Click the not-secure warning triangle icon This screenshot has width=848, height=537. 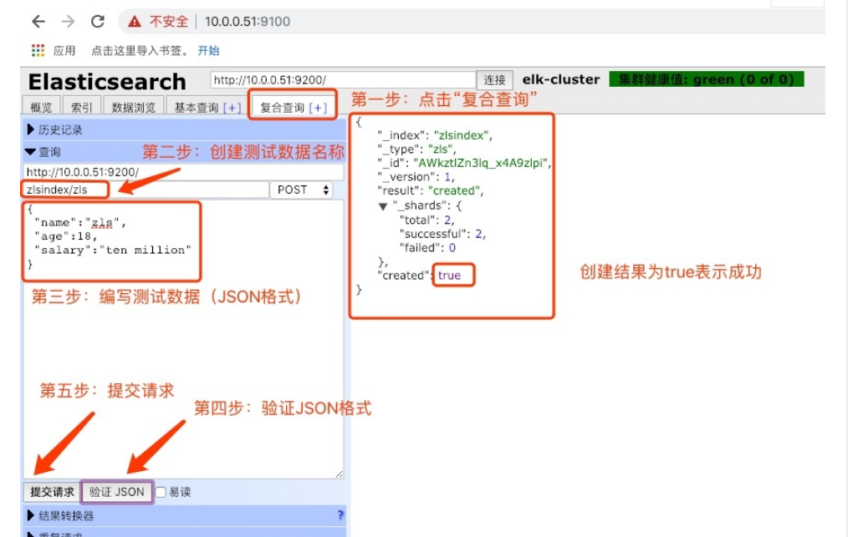click(135, 22)
